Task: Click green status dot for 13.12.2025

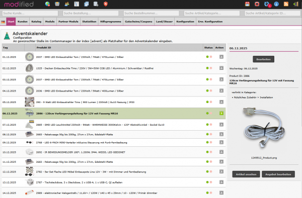Action: click(207, 182)
